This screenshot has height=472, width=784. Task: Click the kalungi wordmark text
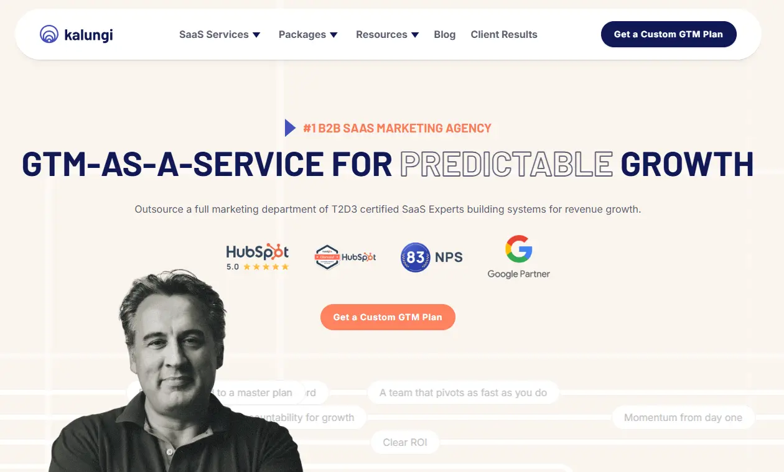[x=88, y=35]
